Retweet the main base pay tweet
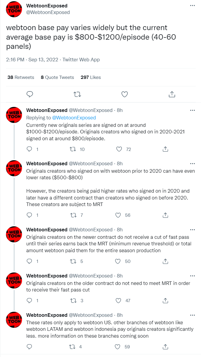The width and height of the screenshot is (201, 357). click(77, 94)
